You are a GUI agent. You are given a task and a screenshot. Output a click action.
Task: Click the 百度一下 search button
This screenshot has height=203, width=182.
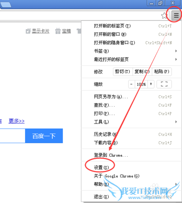[44, 136]
